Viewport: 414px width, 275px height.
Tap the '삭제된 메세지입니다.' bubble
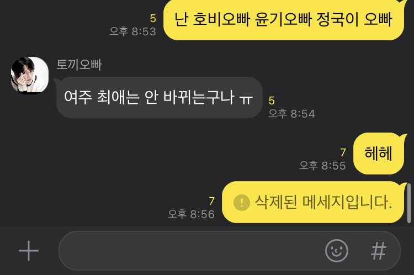click(313, 202)
